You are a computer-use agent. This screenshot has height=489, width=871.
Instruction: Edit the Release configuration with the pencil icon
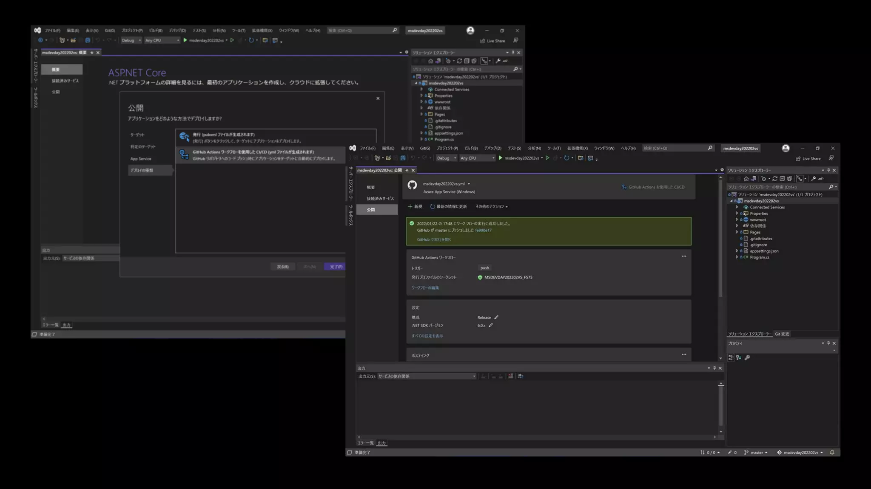click(496, 317)
